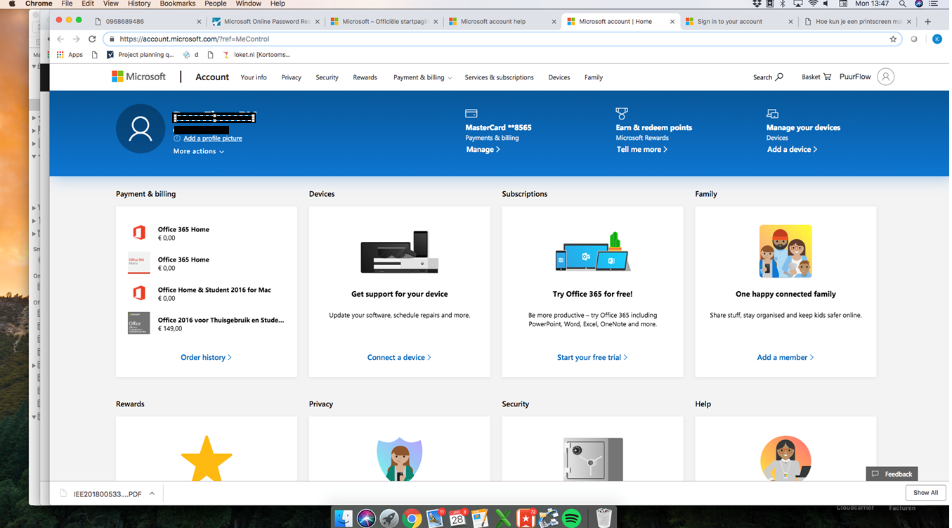Image resolution: width=952 pixels, height=528 pixels.
Task: Click Add a profile picture link
Action: (x=213, y=139)
